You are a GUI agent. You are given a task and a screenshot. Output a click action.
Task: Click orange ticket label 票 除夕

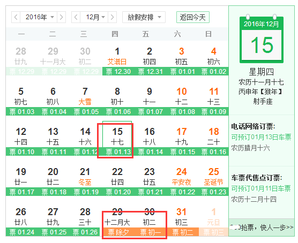(118, 232)
